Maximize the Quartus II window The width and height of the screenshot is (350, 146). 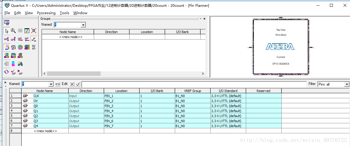click(331, 5)
